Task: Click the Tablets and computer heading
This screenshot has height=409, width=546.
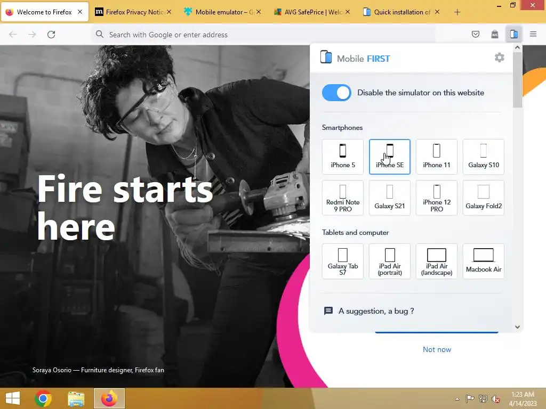Action: (355, 232)
